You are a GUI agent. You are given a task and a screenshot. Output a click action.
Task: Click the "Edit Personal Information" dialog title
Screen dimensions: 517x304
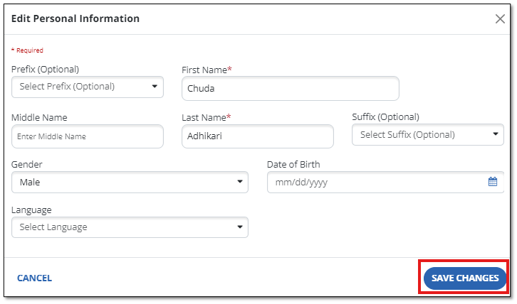click(x=75, y=18)
